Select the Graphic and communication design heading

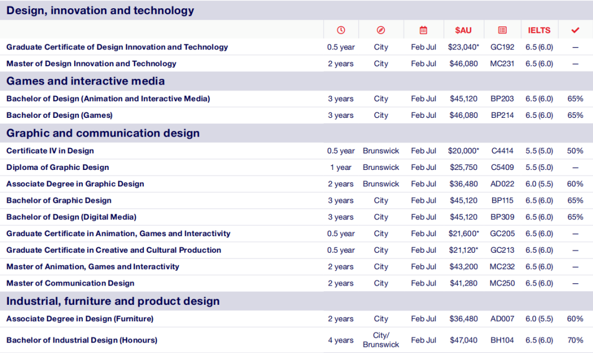click(103, 133)
